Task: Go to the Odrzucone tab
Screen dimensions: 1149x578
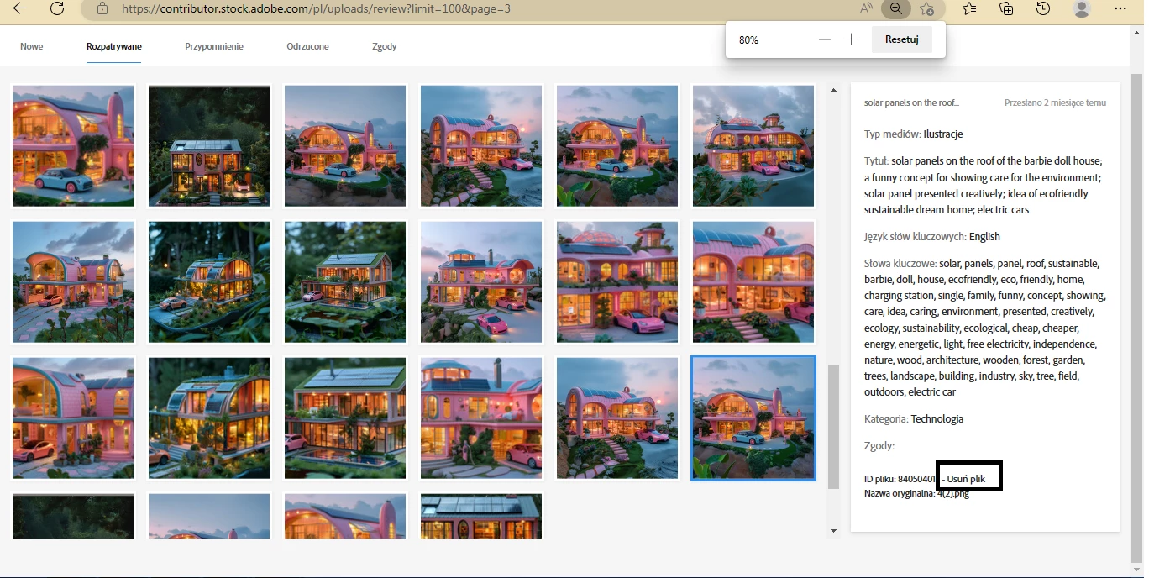Action: coord(307,46)
